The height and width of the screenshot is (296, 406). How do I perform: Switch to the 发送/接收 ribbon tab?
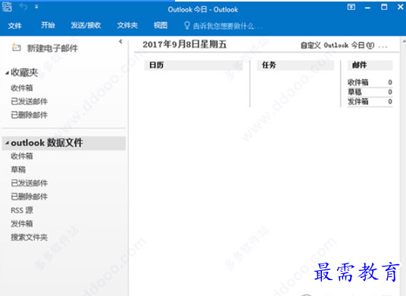click(86, 25)
